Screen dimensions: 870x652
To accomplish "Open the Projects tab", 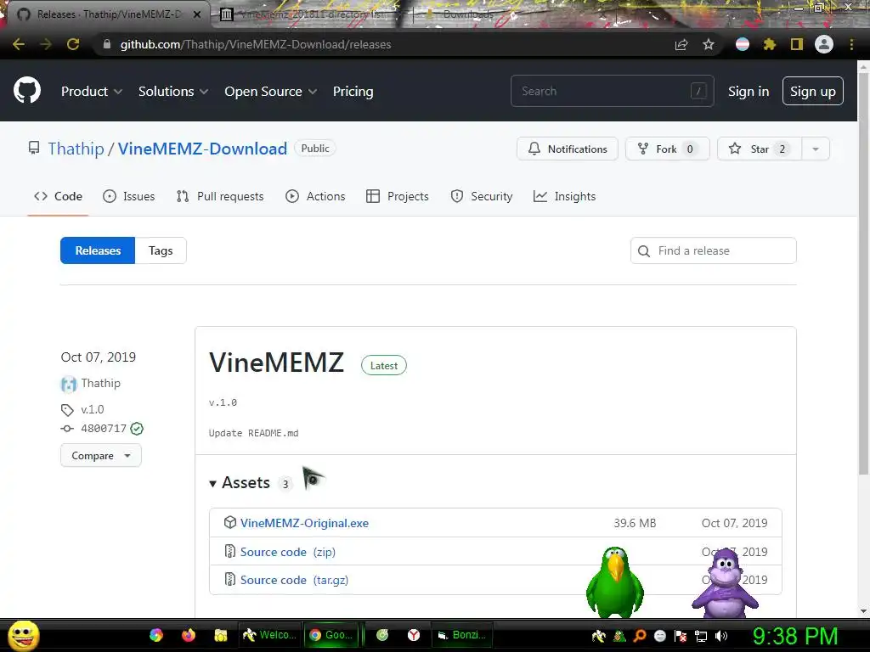I will pos(398,196).
